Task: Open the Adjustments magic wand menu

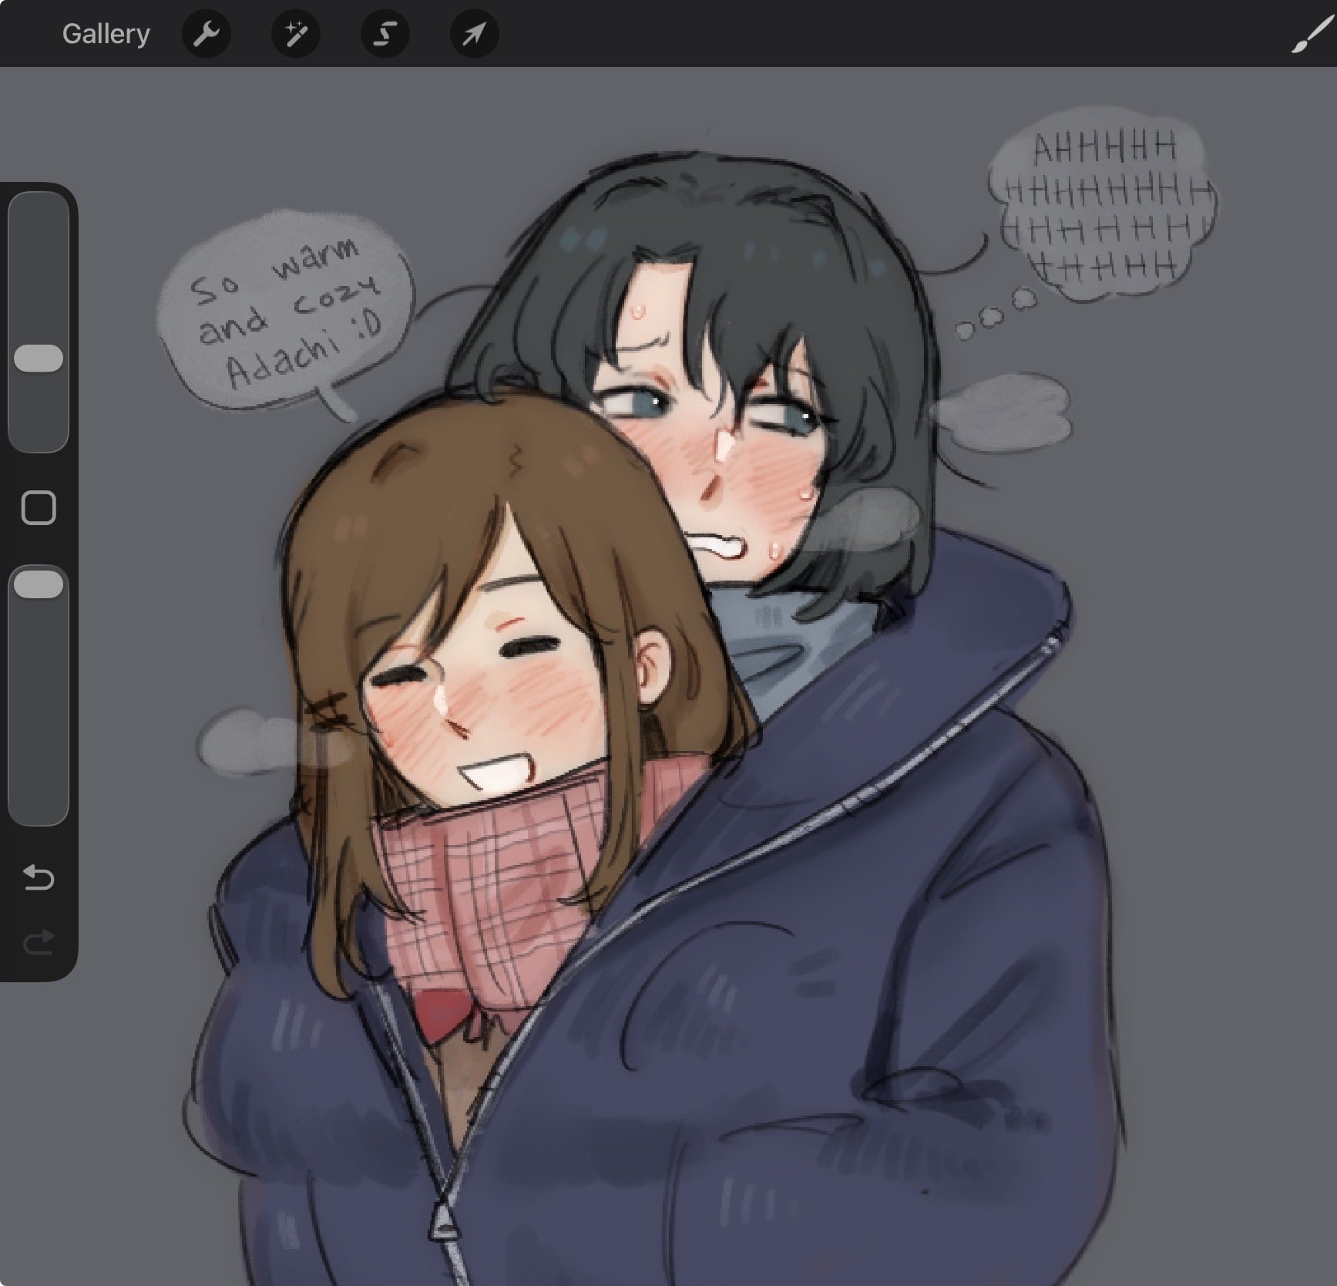Action: pyautogui.click(x=296, y=34)
